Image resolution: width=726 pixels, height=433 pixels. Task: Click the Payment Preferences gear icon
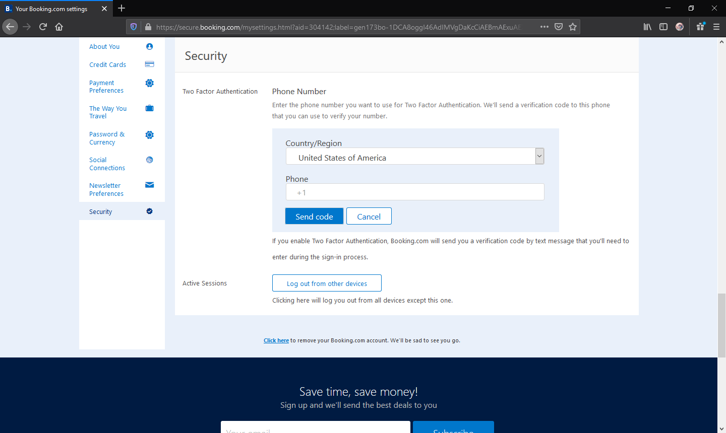pos(149,83)
